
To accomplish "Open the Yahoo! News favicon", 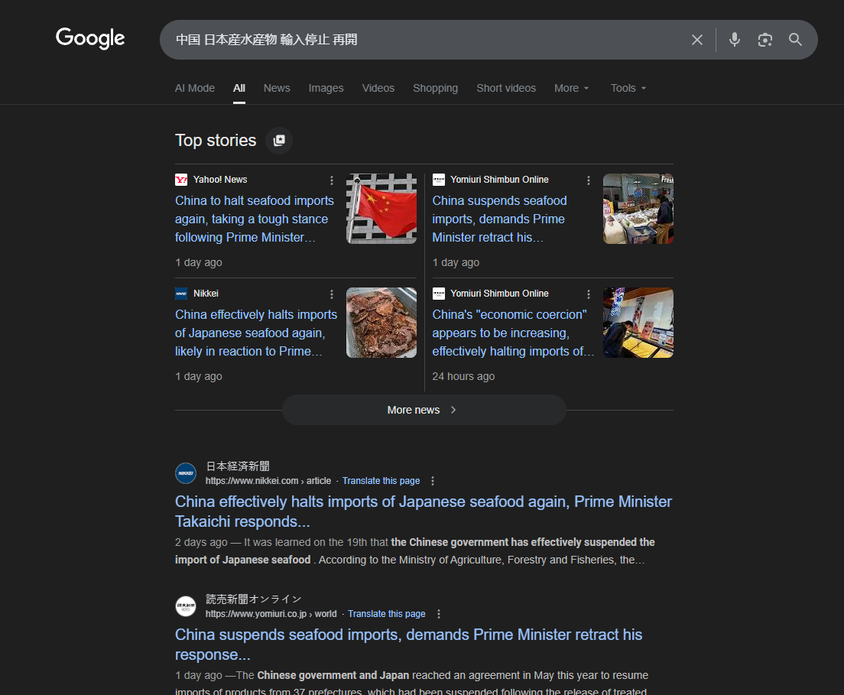I will pyautogui.click(x=181, y=180).
